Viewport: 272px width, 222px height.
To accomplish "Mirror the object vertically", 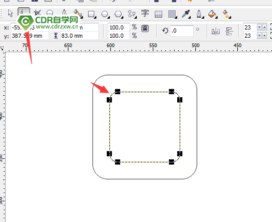I will coord(229,31).
